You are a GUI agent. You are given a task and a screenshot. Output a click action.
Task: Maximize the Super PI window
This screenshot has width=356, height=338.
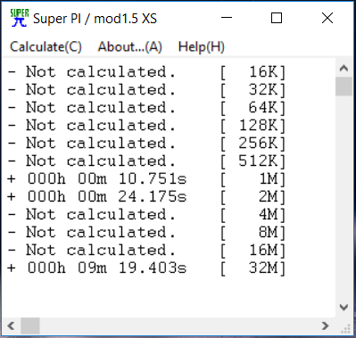pos(277,18)
